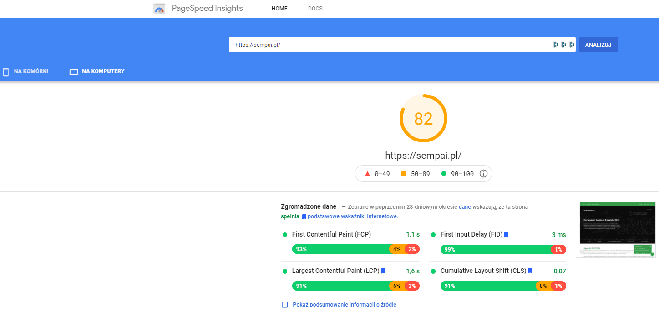Click the URL field containing https://sempai.pl/

[x=402, y=45]
